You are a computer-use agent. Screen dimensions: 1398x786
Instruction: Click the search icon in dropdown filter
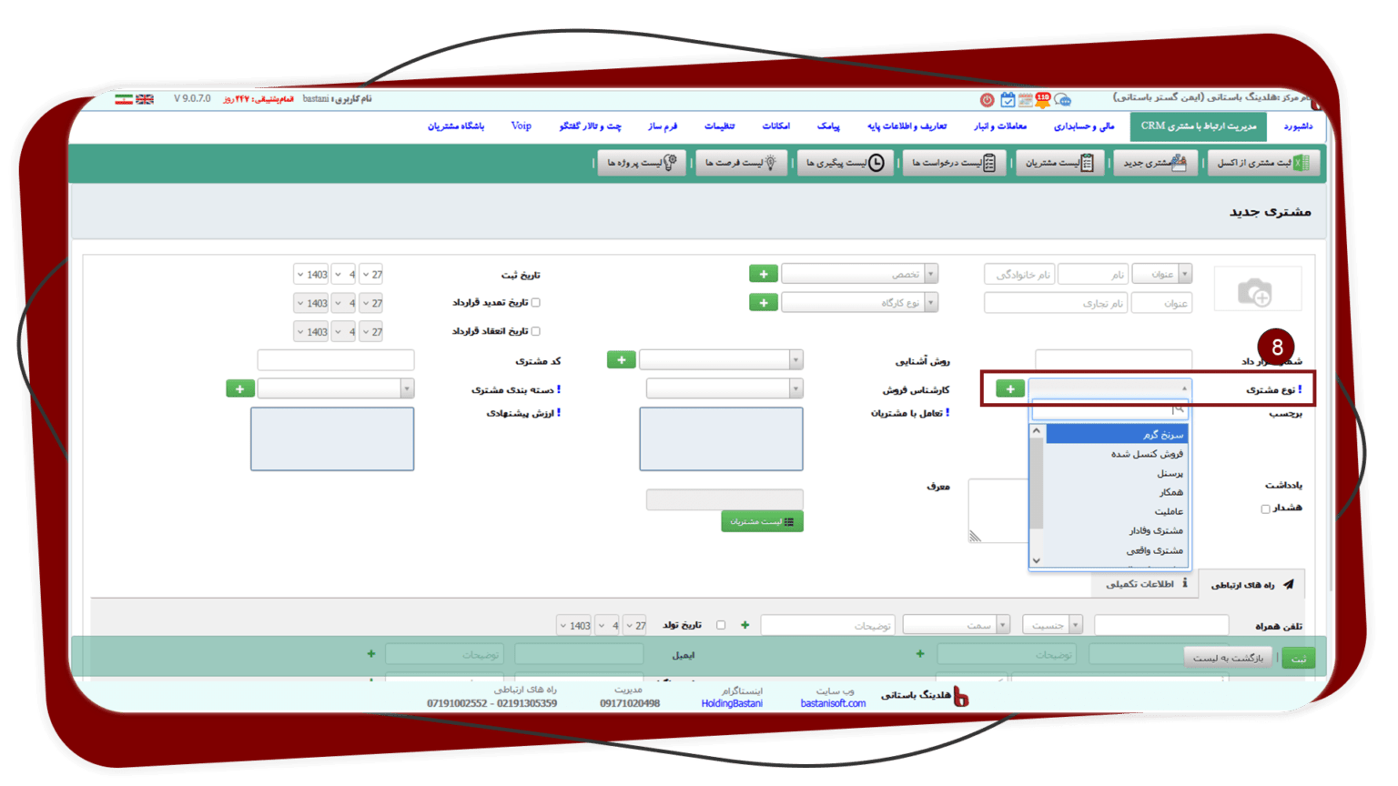(1179, 409)
